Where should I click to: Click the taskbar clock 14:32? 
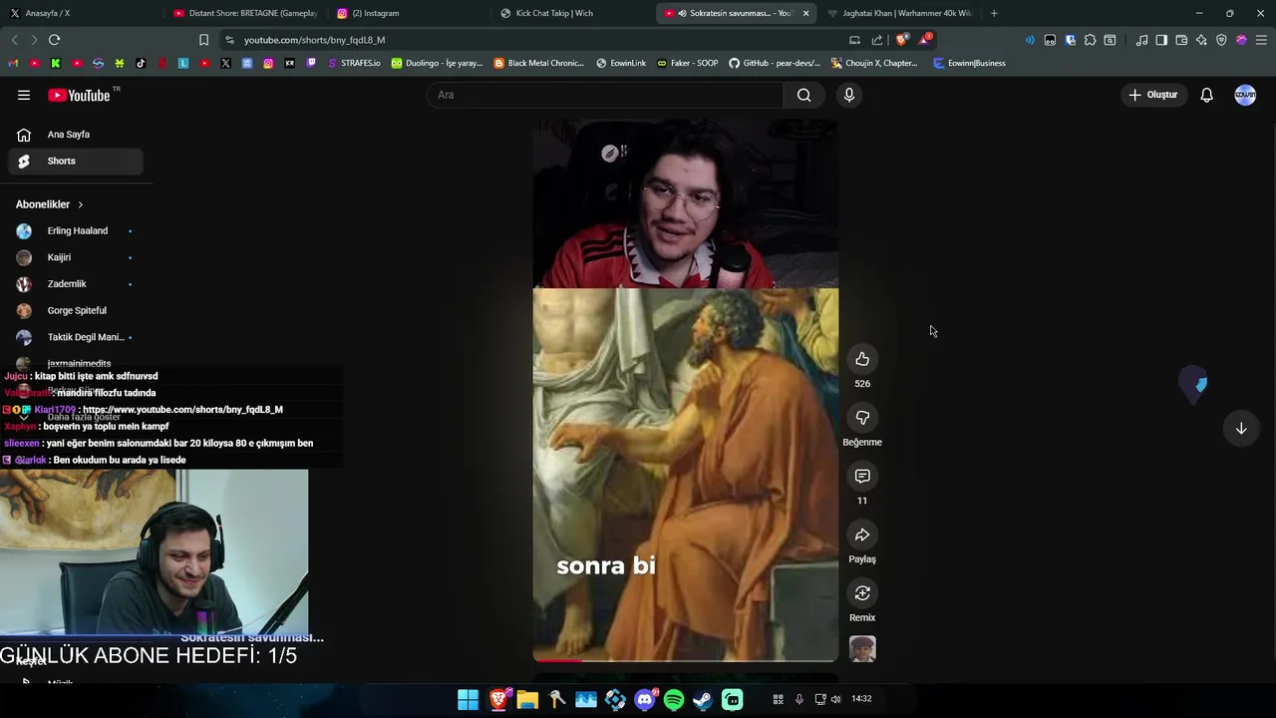[x=861, y=699]
